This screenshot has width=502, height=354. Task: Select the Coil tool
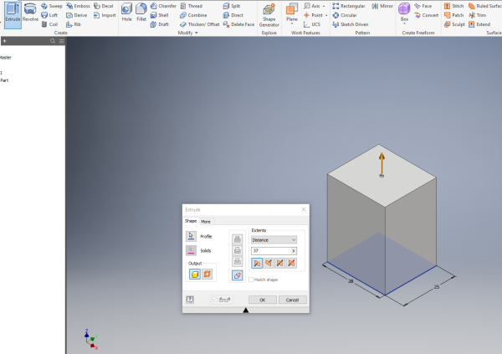[49, 24]
